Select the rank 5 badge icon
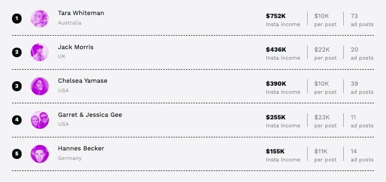Screen dimensions: 386x182 coord(17,154)
